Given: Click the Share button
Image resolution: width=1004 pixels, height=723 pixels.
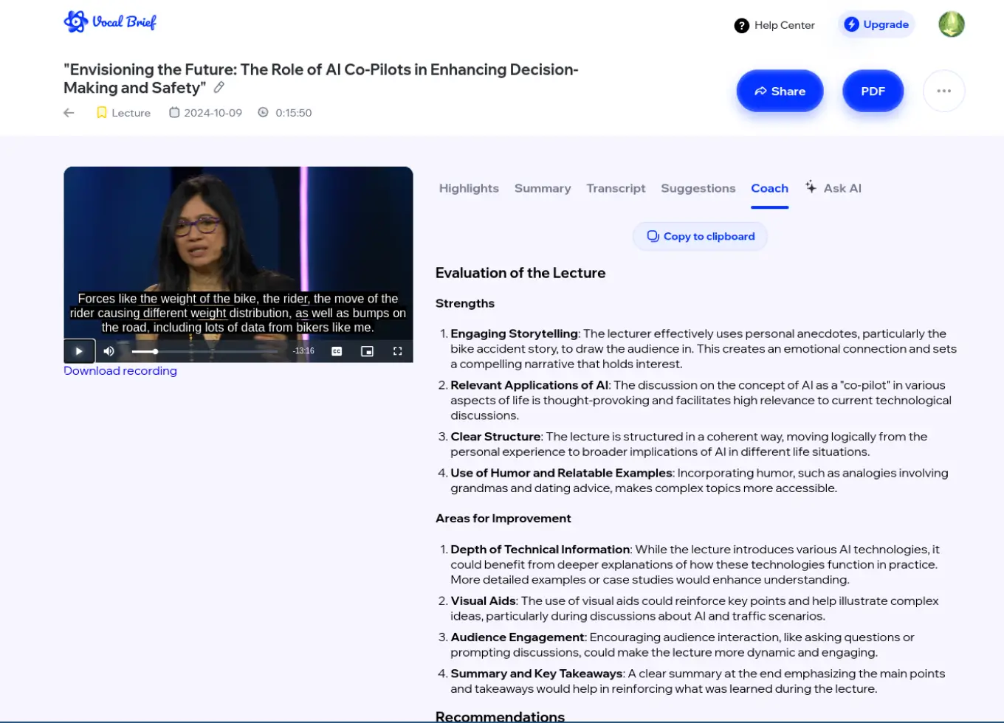Looking at the screenshot, I should [x=780, y=91].
